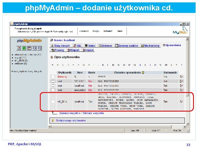
Task: Click the vertical scrollbar up arrow
Action: 187,39
